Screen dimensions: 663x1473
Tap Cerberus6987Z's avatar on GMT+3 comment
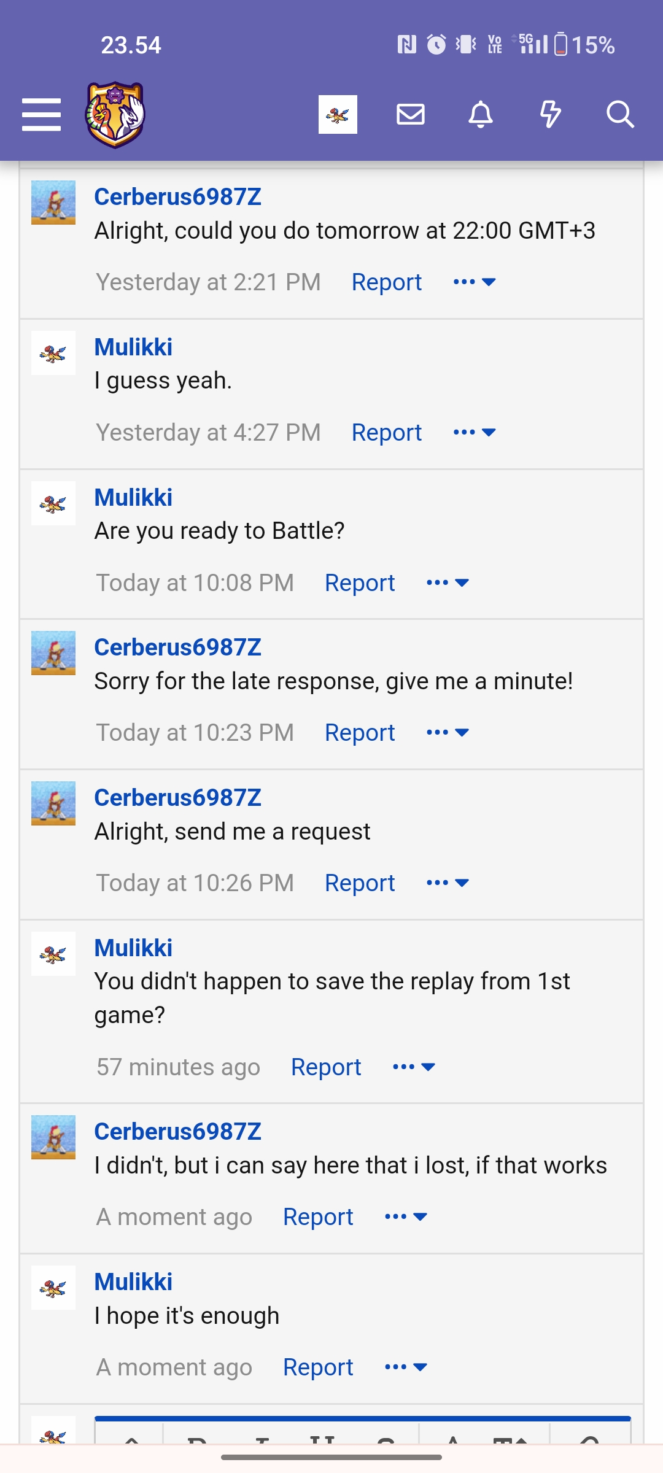point(53,203)
